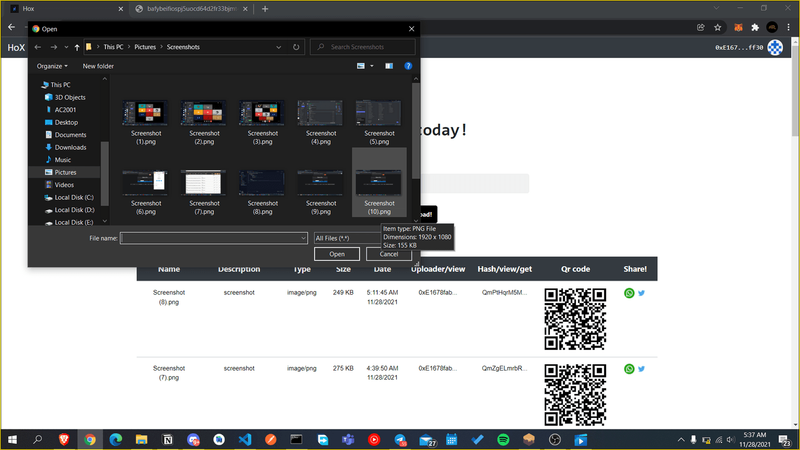Screen dimensions: 800x450
Task: Click the file list vertical scrollbar
Action: [x=416, y=131]
